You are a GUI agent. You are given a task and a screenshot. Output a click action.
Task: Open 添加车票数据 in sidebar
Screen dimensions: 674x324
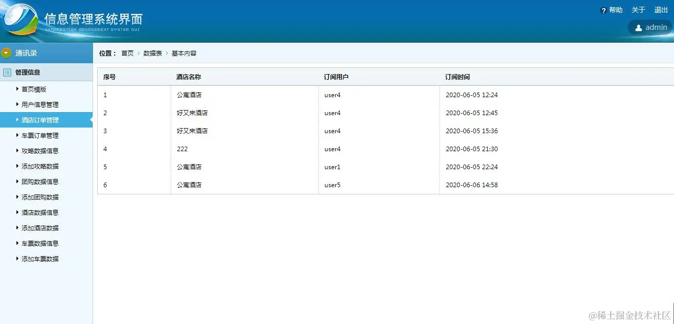(40, 259)
